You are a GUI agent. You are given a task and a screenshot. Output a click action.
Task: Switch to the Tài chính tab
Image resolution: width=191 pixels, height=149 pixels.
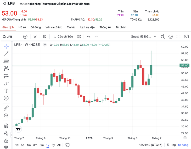tap(121, 27)
